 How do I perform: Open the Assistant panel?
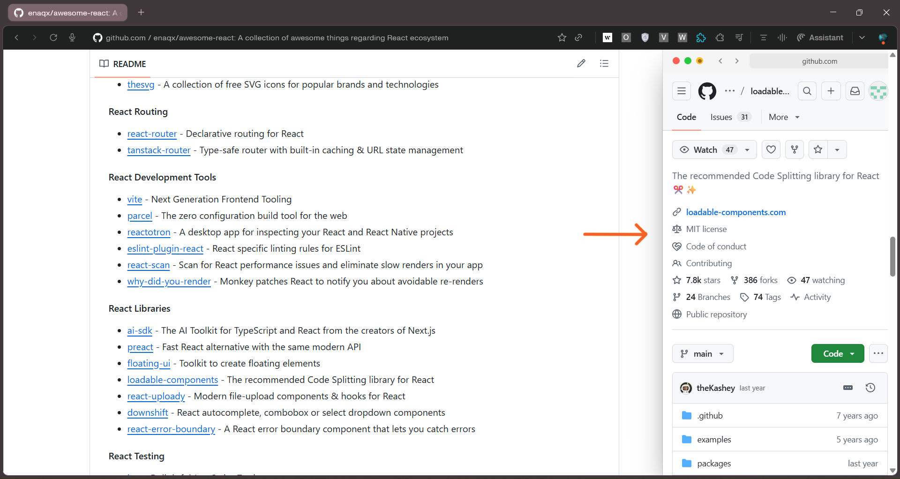coord(820,37)
